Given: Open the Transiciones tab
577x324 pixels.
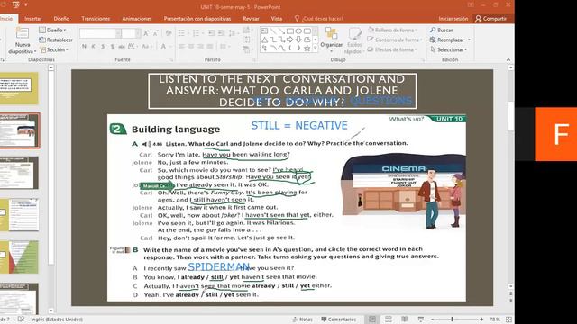Looking at the screenshot, I should [96, 18].
